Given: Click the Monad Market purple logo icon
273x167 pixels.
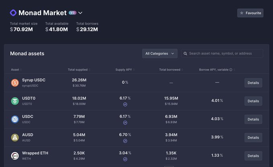Looking at the screenshot, I should [x=13, y=13].
